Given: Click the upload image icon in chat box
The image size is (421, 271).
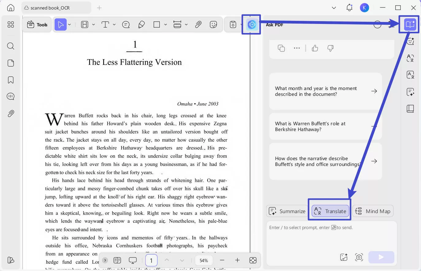Looking at the screenshot, I should coord(344,257).
